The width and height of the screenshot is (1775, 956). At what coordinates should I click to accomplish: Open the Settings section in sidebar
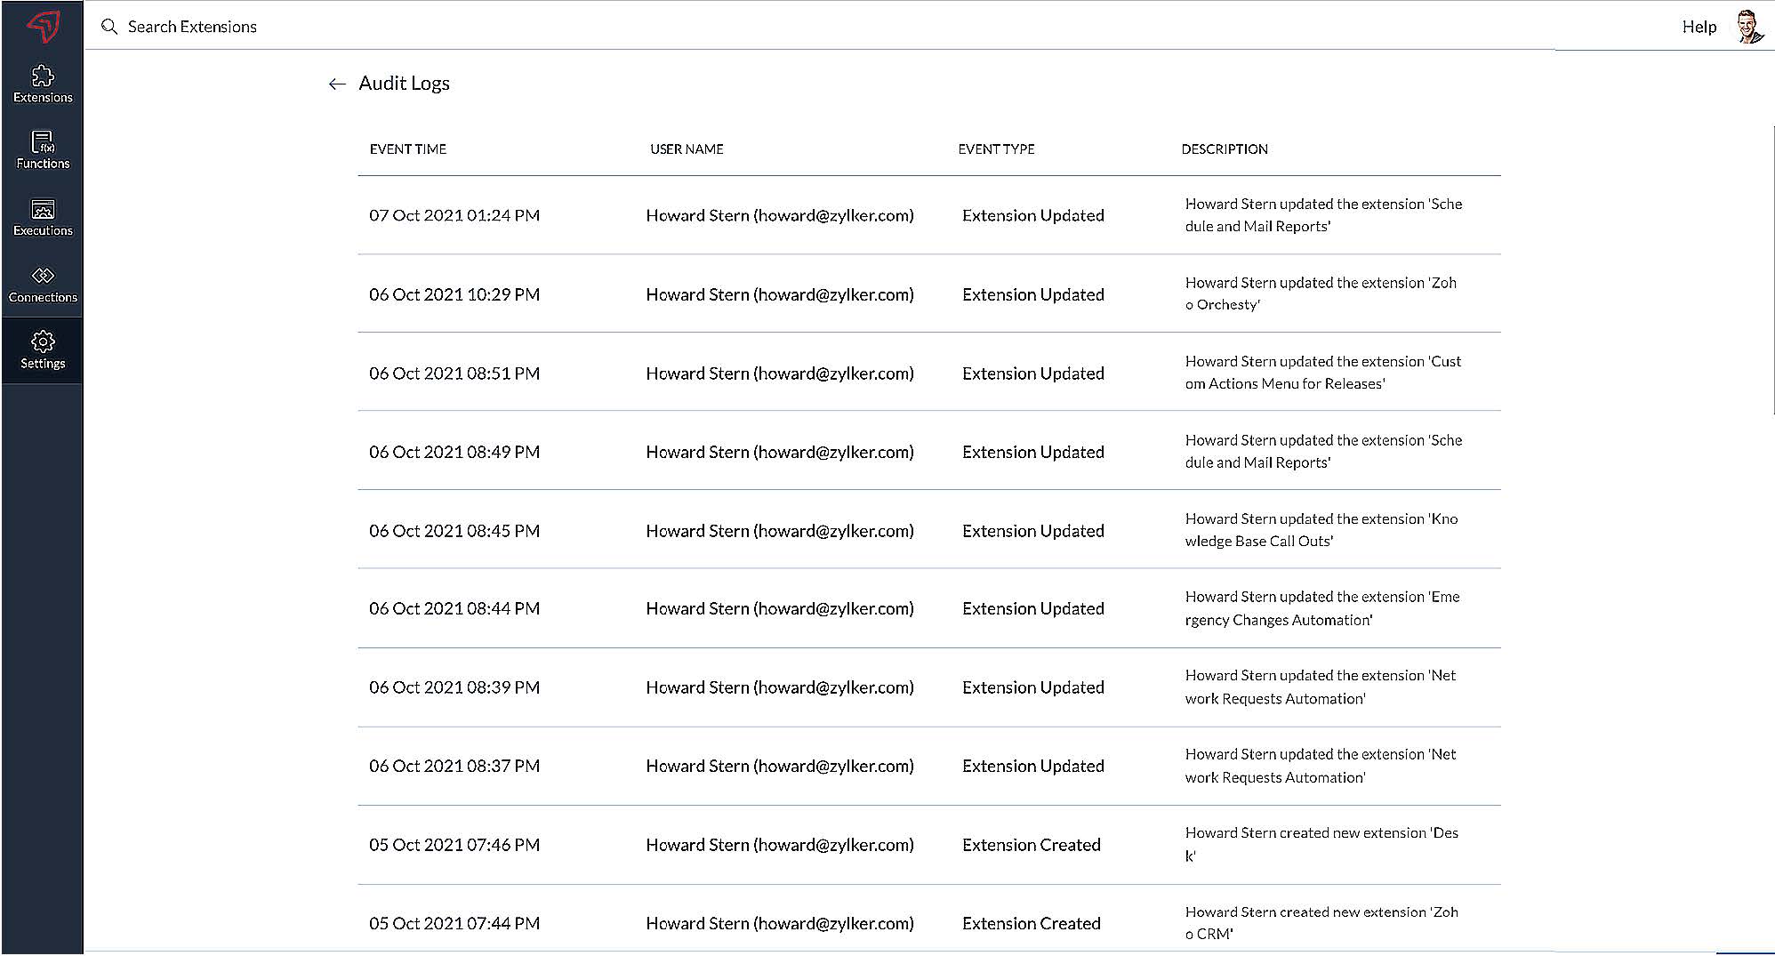[x=43, y=350]
